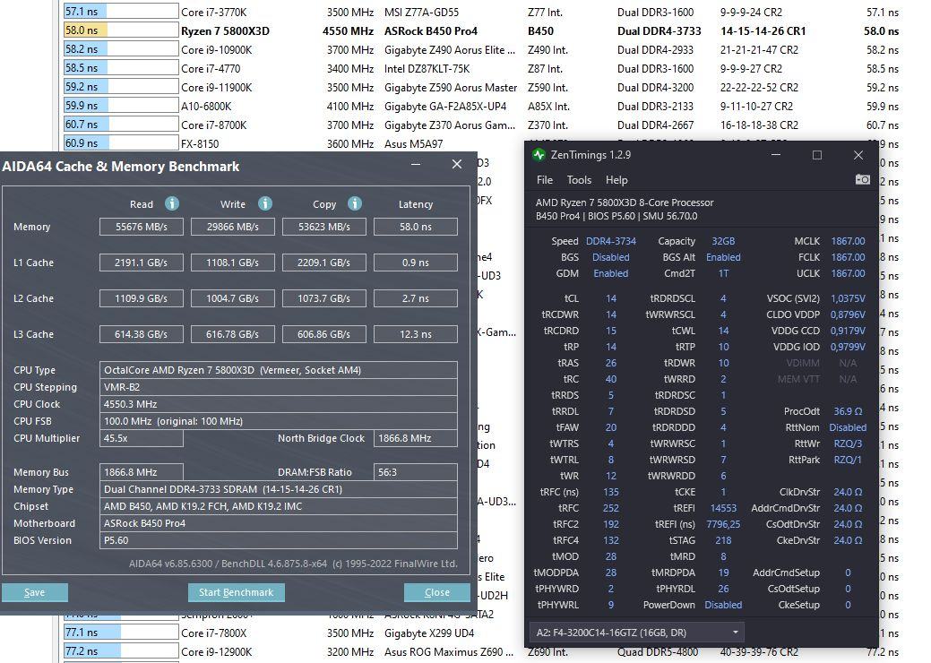Click the Save button in AIDA64 benchmark
Image resolution: width=931 pixels, height=663 pixels.
34,592
